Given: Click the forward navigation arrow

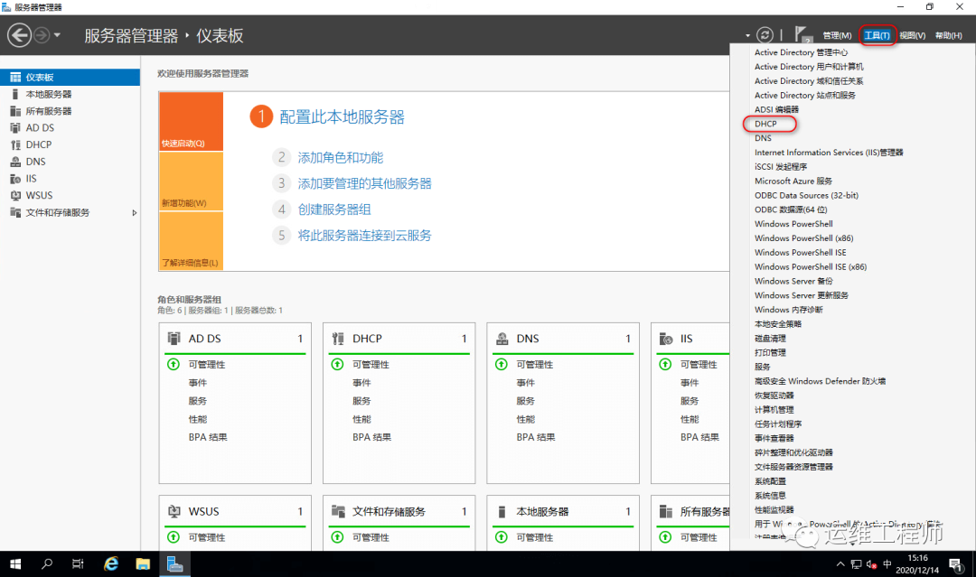Looking at the screenshot, I should click(41, 35).
